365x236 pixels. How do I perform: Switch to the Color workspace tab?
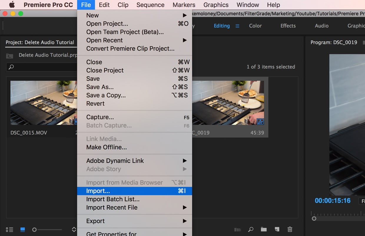pyautogui.click(x=255, y=26)
